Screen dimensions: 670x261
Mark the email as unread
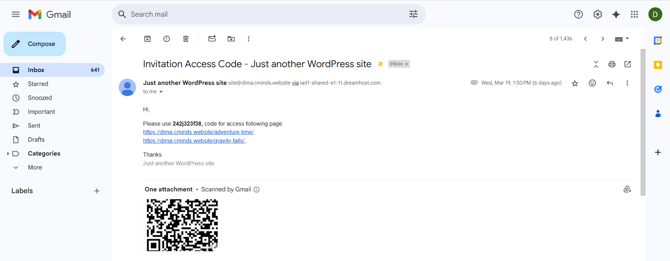[212, 39]
